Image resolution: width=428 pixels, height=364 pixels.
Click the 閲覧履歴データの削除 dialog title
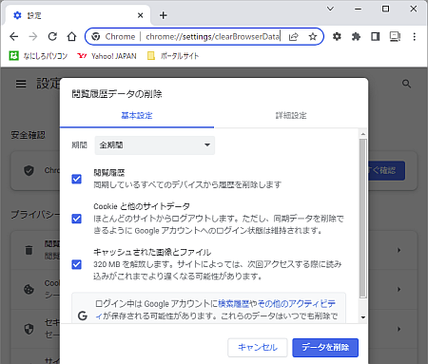pos(117,94)
